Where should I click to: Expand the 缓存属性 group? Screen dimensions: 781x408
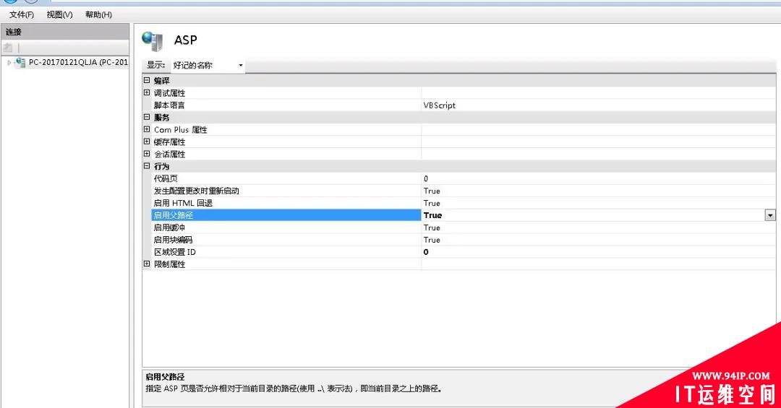tap(147, 142)
